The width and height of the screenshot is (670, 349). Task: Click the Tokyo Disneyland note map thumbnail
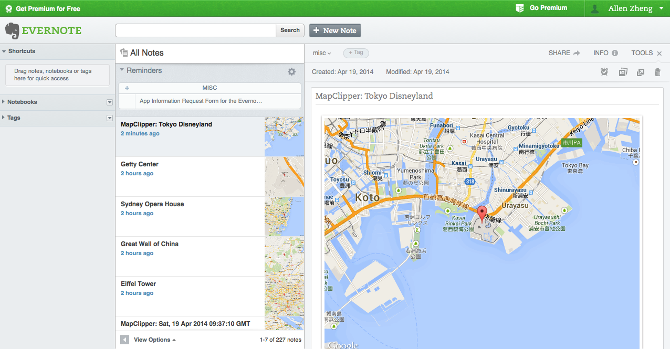pyautogui.click(x=284, y=137)
